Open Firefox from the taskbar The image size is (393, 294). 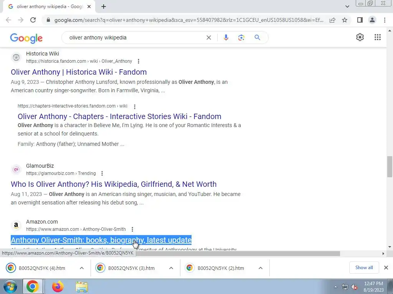[58, 286]
